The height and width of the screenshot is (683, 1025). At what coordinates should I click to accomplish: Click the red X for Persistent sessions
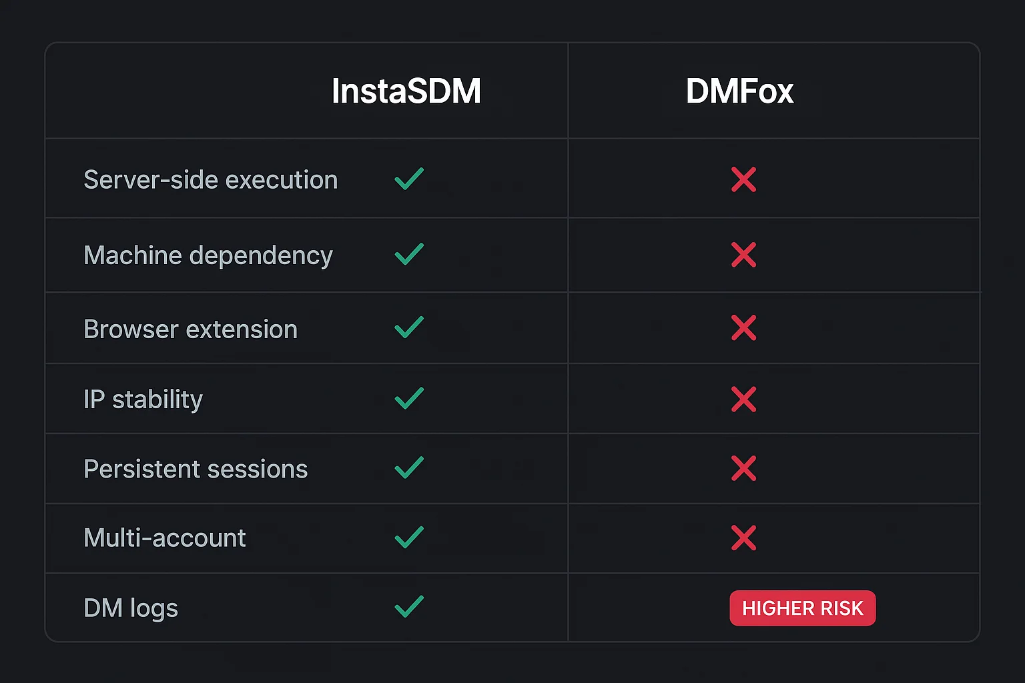pos(743,468)
